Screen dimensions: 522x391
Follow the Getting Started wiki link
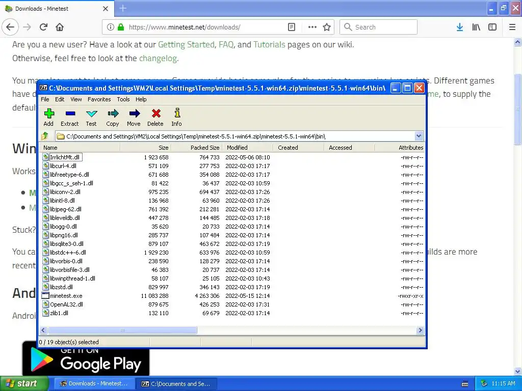186,45
